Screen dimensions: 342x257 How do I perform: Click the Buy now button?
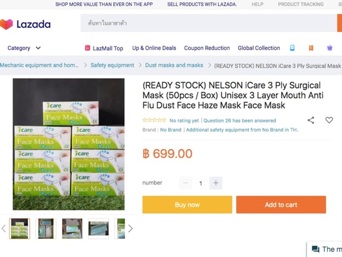click(187, 204)
